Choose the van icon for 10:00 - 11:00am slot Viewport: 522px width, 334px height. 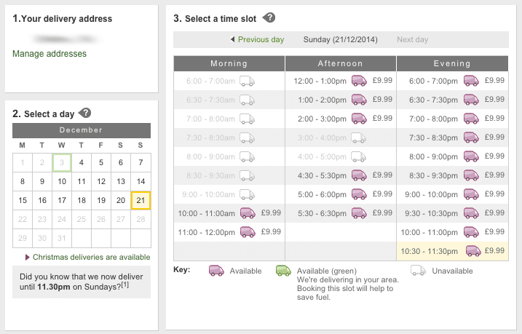[248, 213]
